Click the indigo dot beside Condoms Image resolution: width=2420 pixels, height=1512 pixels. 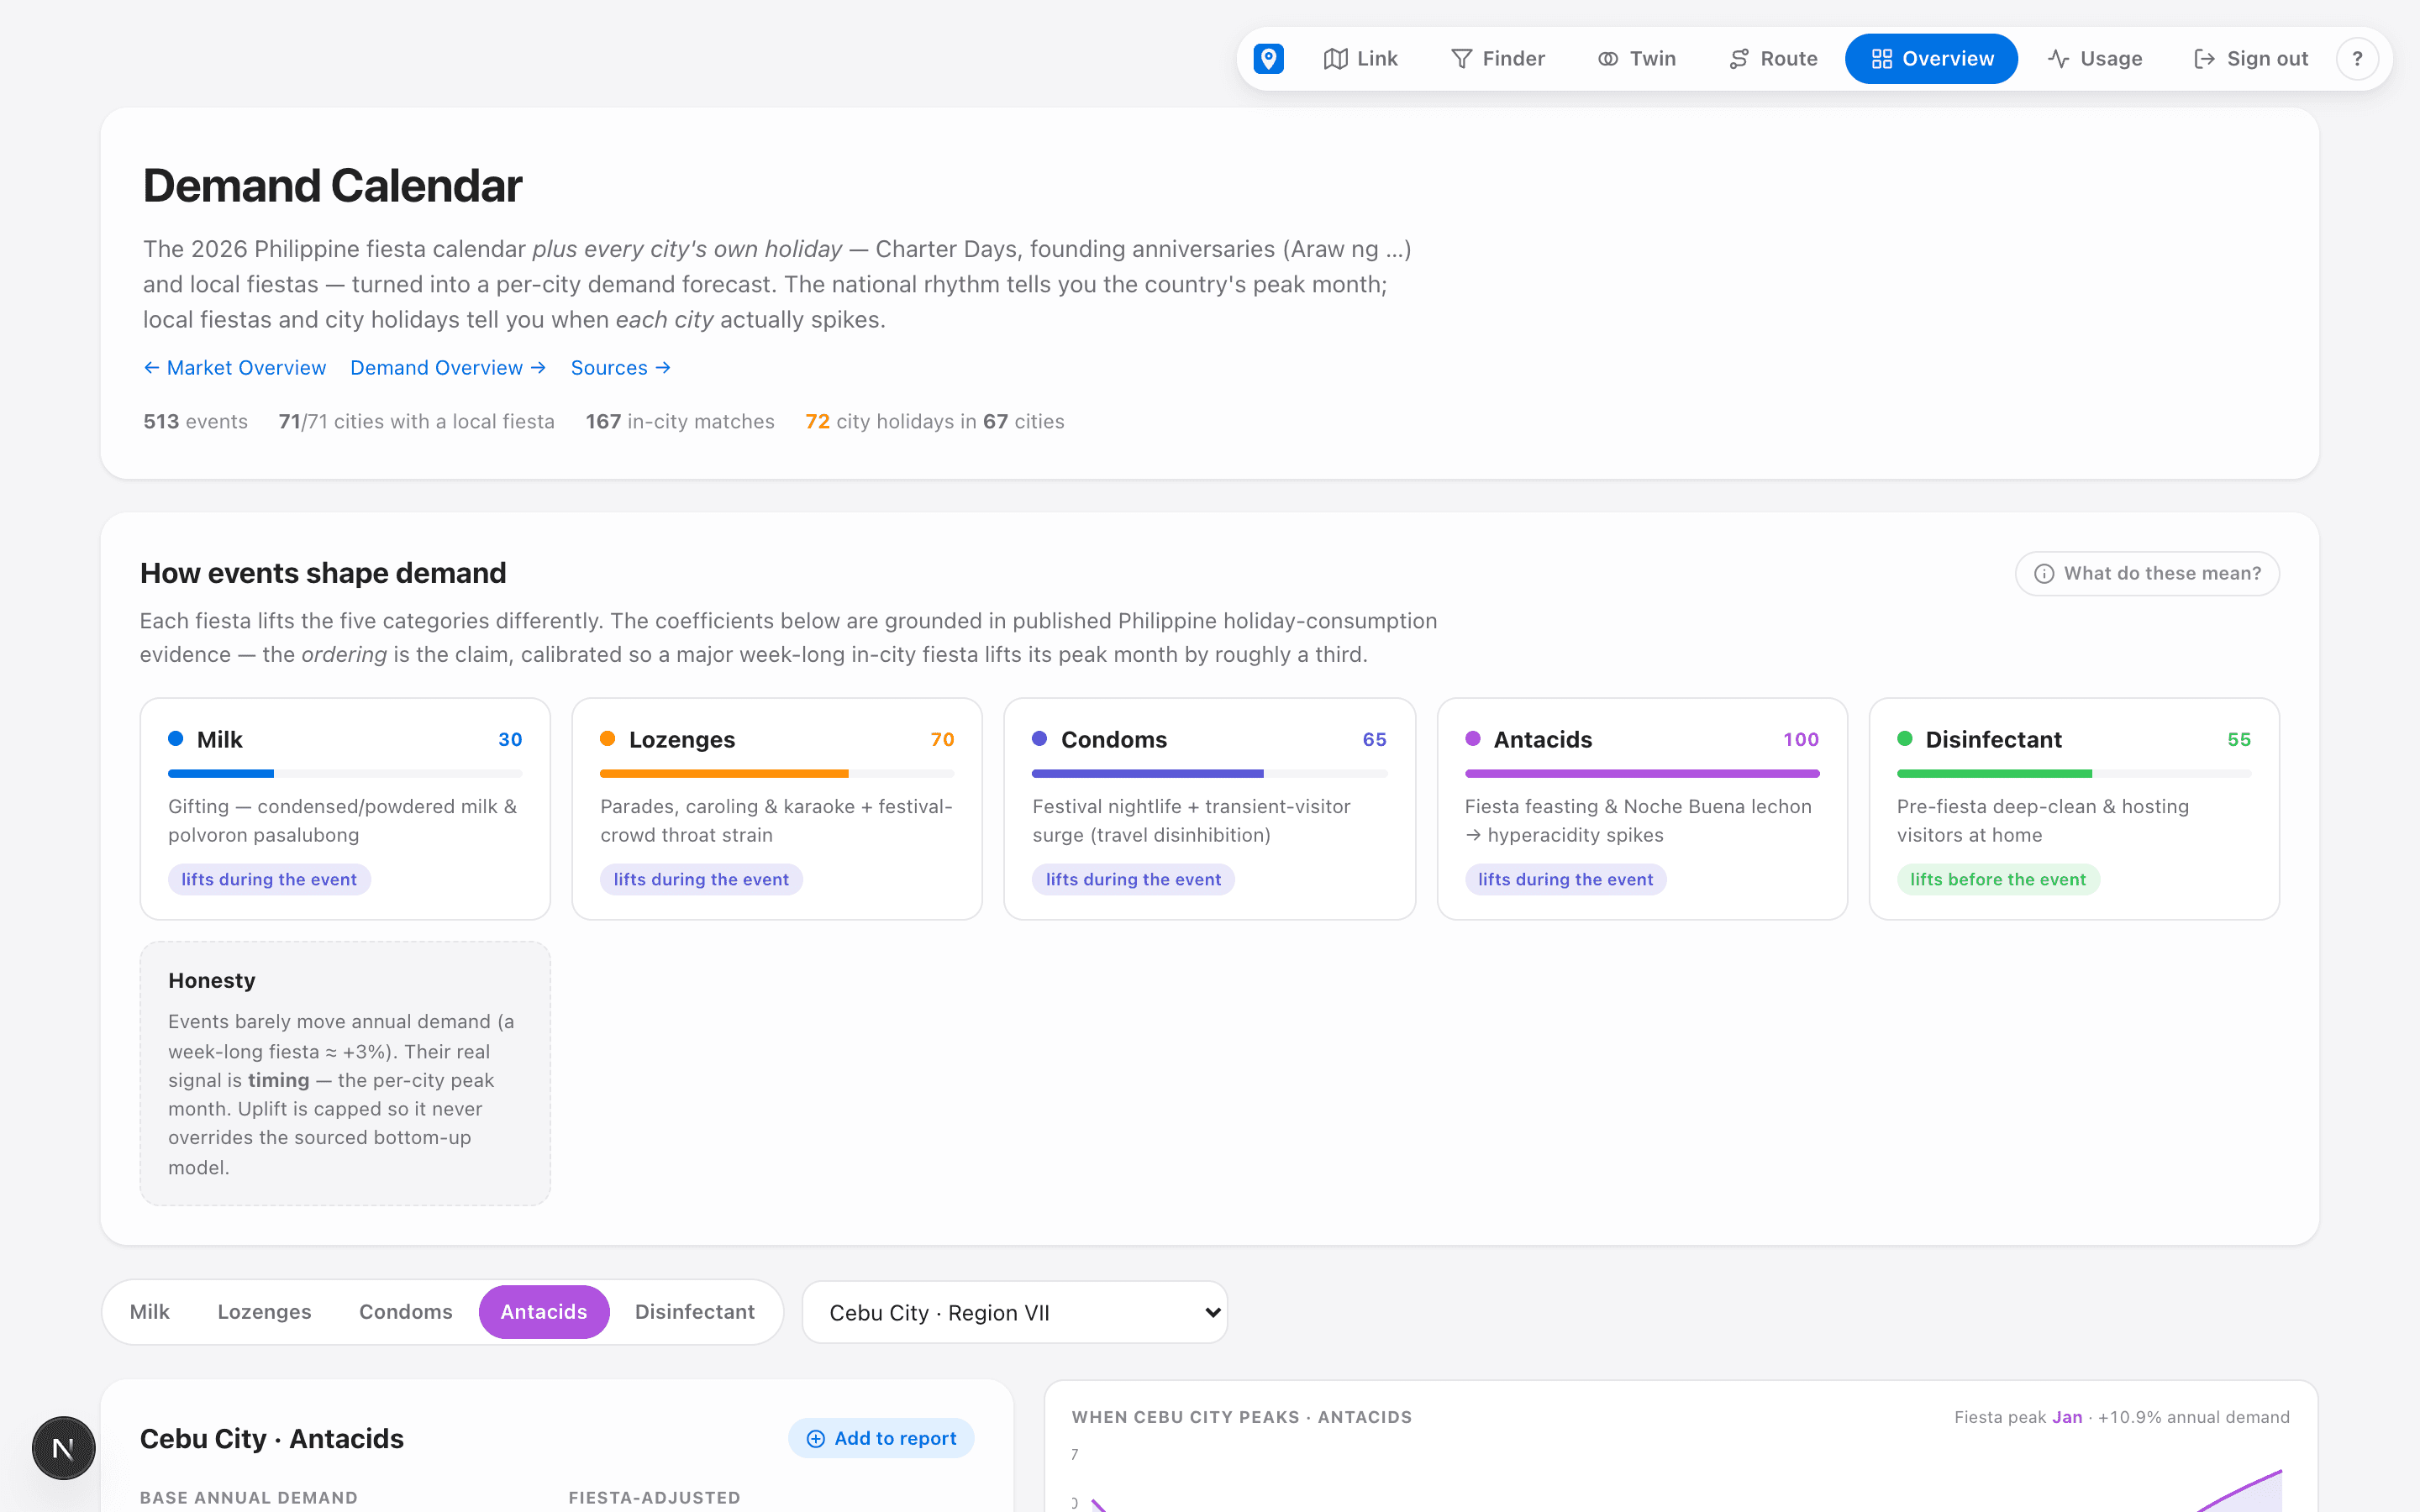(x=1040, y=739)
